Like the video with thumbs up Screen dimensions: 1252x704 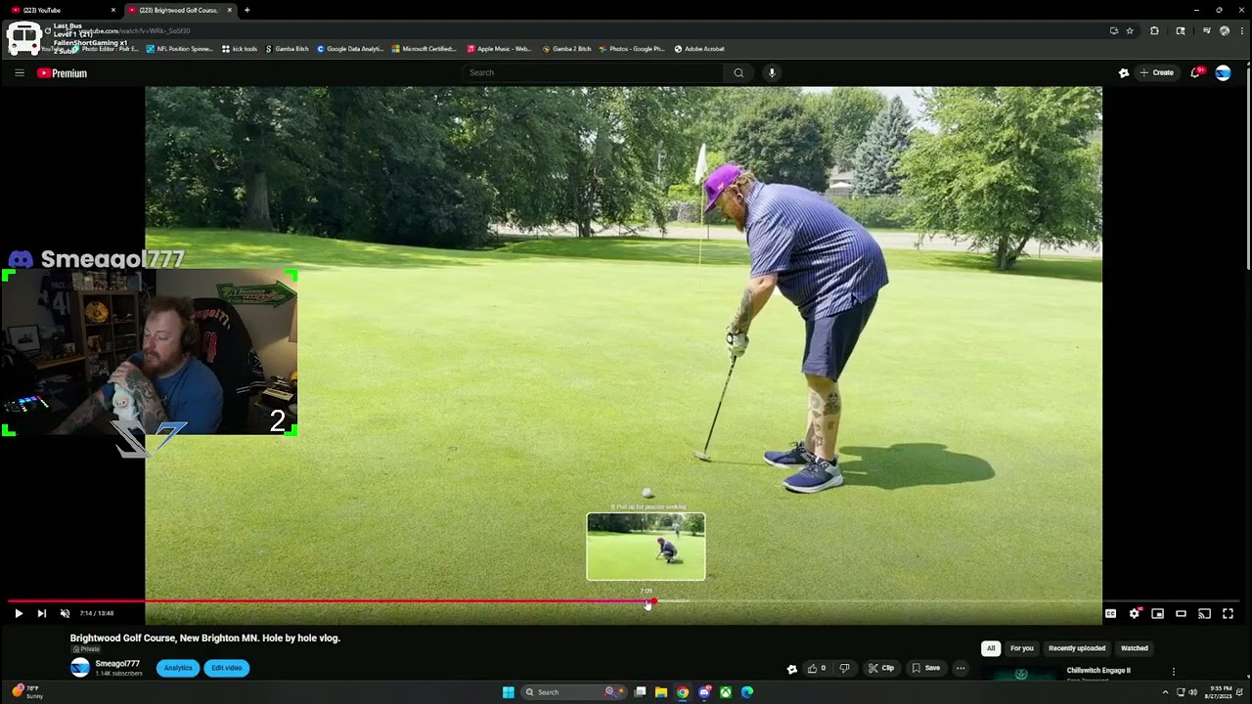(x=816, y=669)
